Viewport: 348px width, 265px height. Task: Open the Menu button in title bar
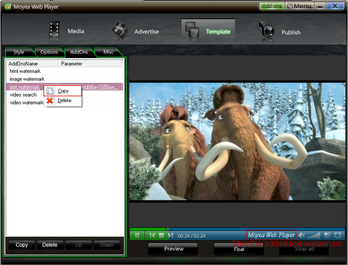click(x=299, y=6)
